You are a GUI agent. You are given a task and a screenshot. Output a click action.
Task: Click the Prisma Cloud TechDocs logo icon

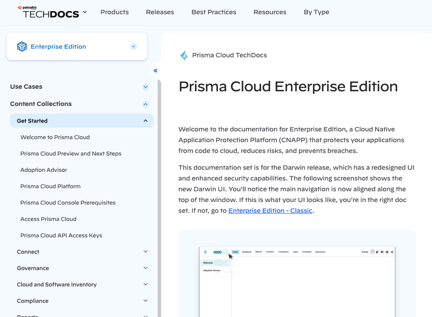click(x=184, y=55)
